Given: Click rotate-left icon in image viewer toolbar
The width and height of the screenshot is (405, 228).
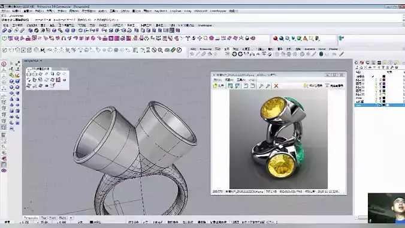Looking at the screenshot, I should tap(246, 86).
